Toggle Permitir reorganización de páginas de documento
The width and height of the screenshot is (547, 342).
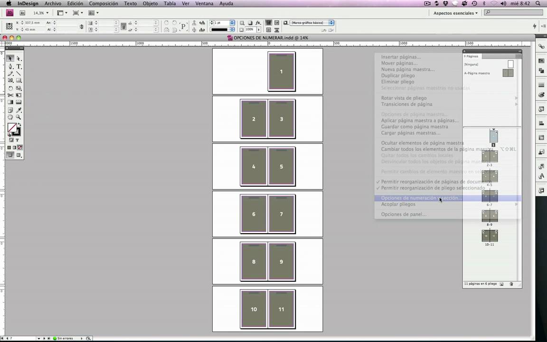436,181
